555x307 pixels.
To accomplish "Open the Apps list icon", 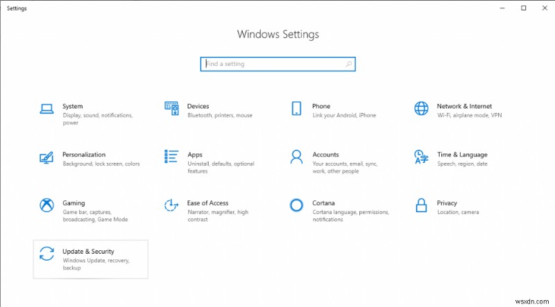I will [171, 157].
